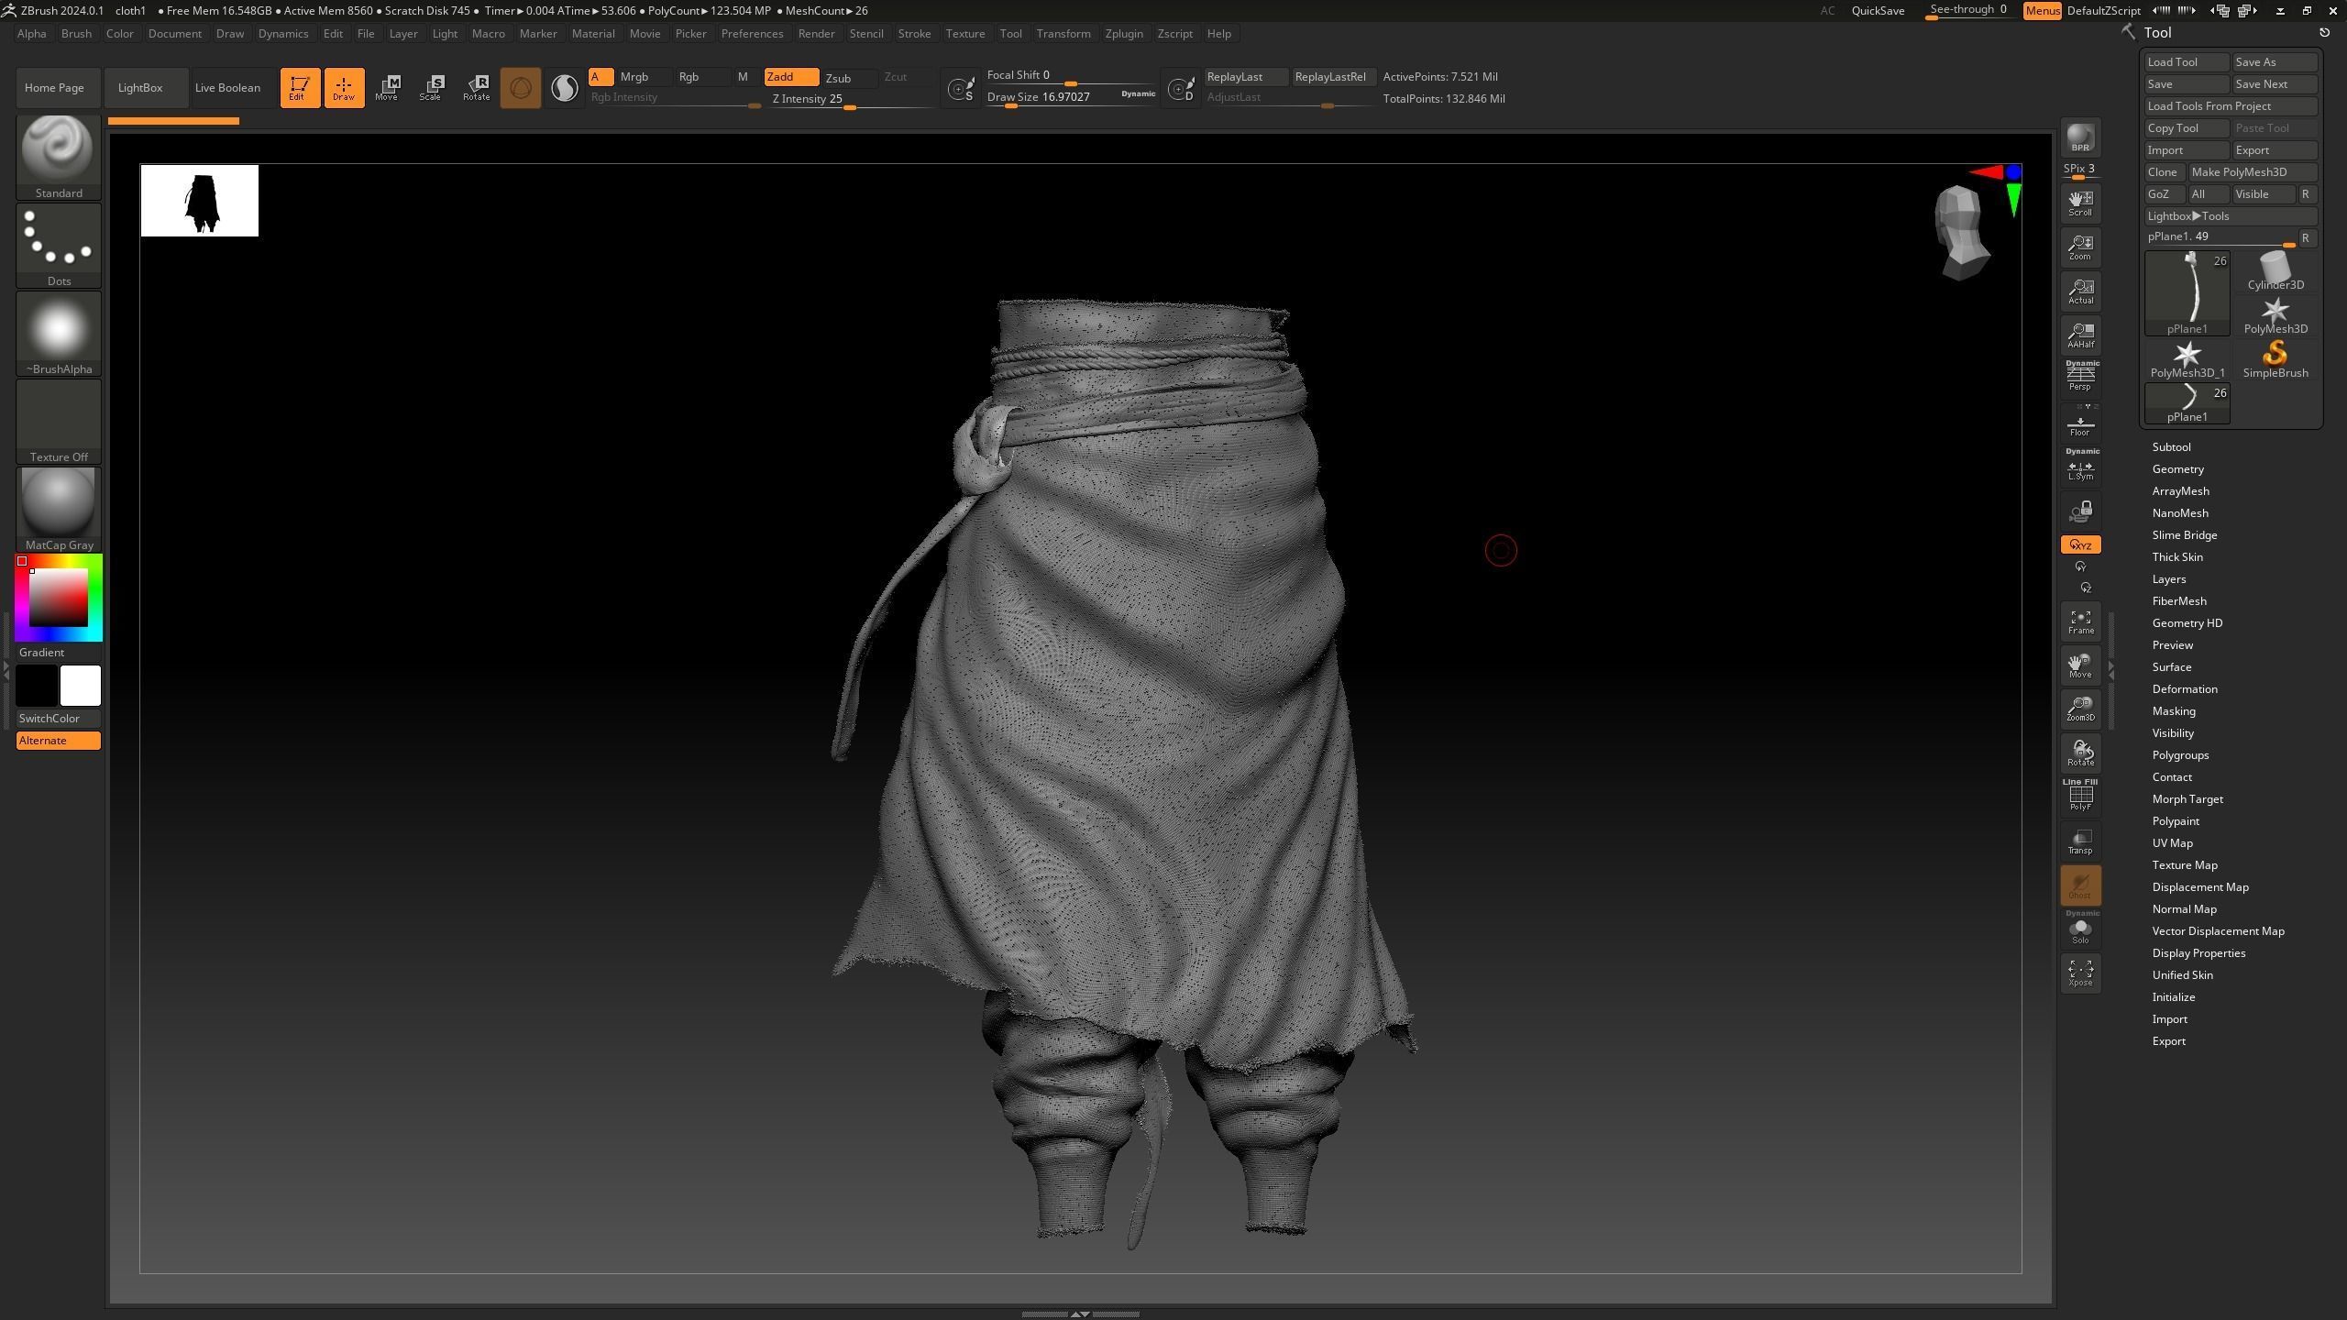The image size is (2347, 1320).
Task: Expand the Masking section
Action: pos(2174,711)
